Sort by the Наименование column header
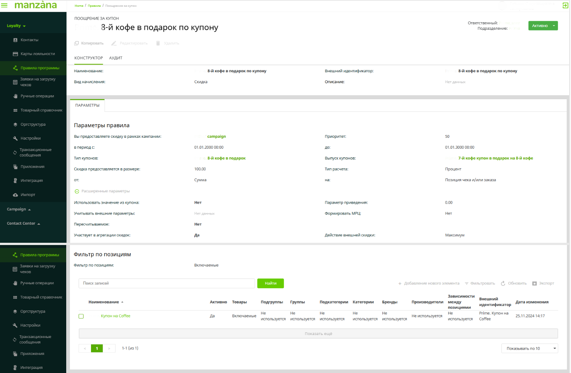The height and width of the screenshot is (373, 571). [x=104, y=302]
